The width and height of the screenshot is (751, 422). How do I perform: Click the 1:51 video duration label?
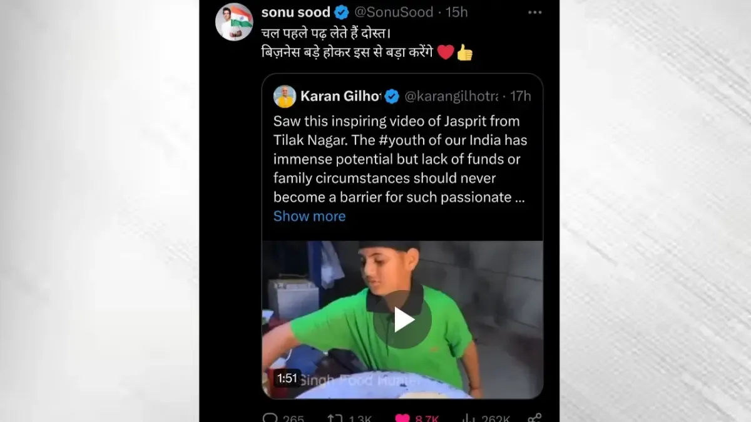[287, 378]
